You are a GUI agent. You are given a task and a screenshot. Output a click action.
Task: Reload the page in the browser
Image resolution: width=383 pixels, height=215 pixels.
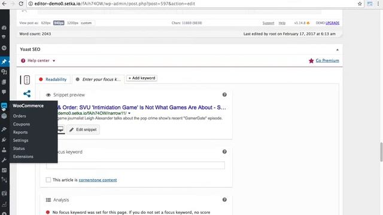point(21,4)
